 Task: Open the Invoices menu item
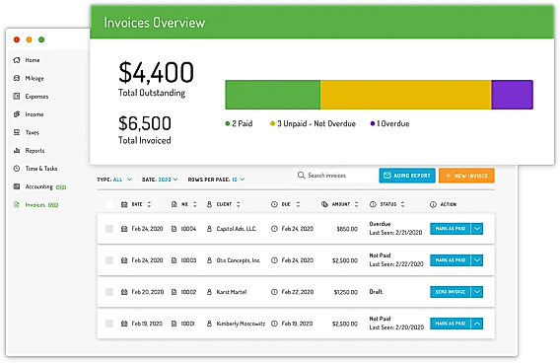pos(35,205)
